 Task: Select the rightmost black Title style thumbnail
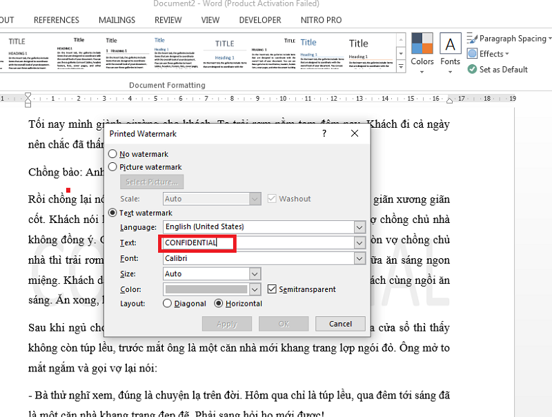click(371, 53)
